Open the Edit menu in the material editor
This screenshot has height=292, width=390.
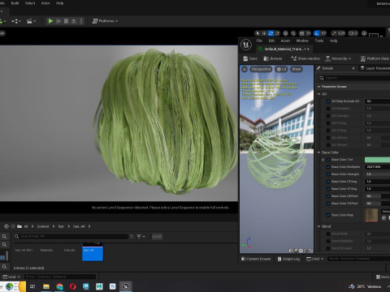[271, 41]
